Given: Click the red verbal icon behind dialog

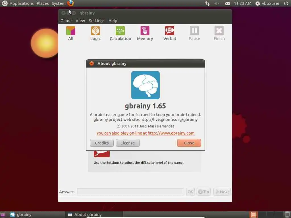Looking at the screenshot, I should [102, 154].
